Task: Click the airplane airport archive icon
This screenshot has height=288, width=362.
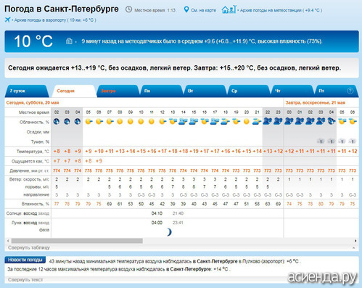Action: 7,20
